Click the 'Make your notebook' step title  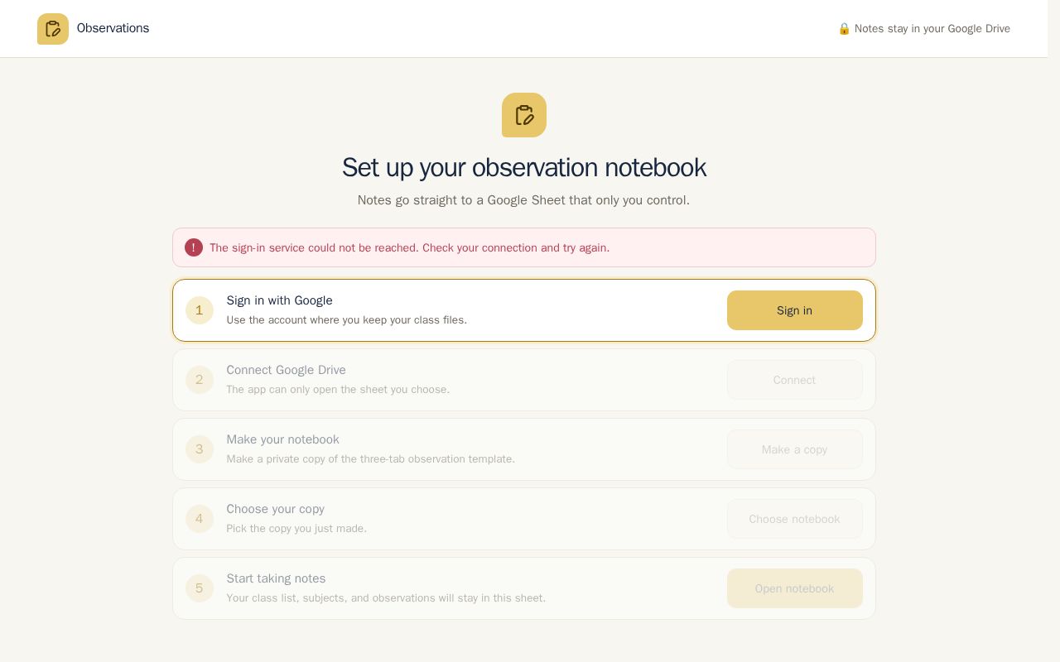pyautogui.click(x=283, y=439)
